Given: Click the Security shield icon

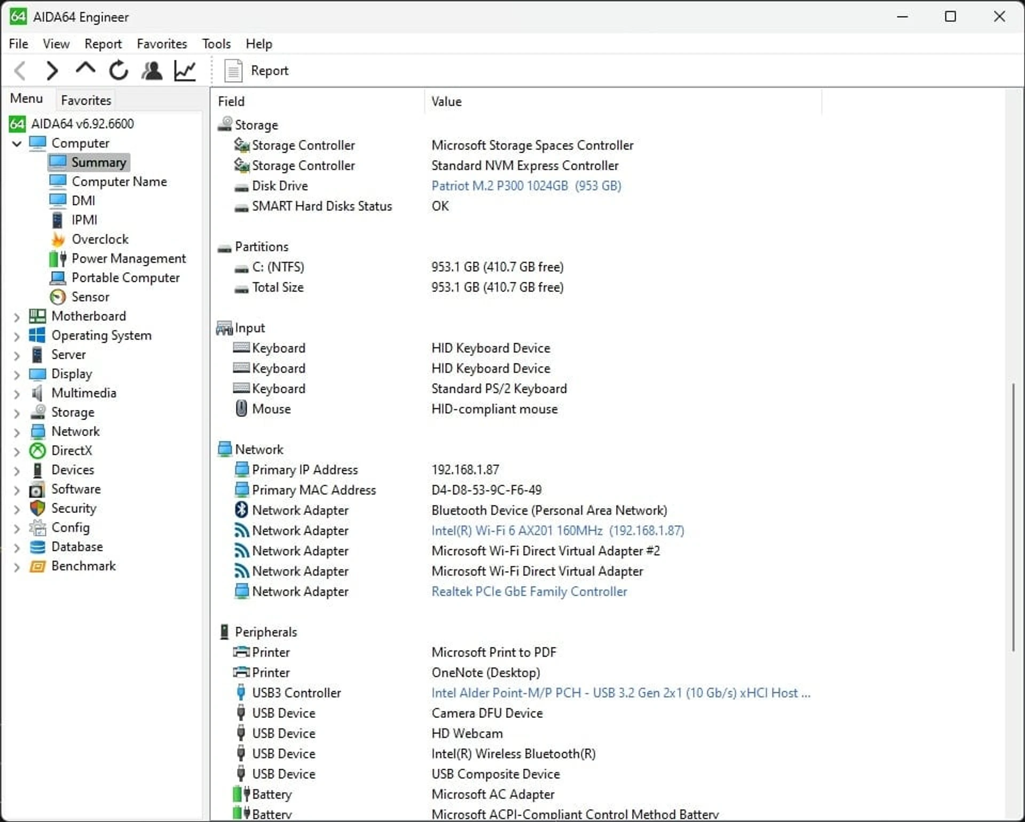Looking at the screenshot, I should pyautogui.click(x=37, y=508).
